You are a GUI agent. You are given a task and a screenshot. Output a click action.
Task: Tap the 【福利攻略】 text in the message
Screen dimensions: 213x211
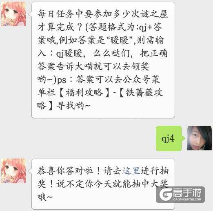84,93
